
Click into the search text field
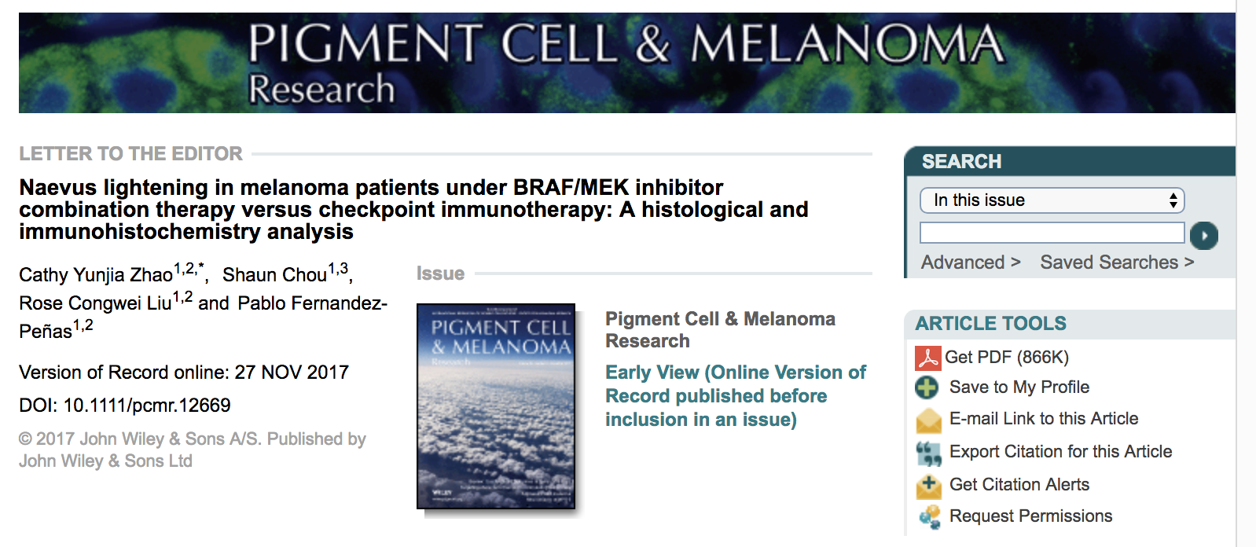[x=1052, y=233]
